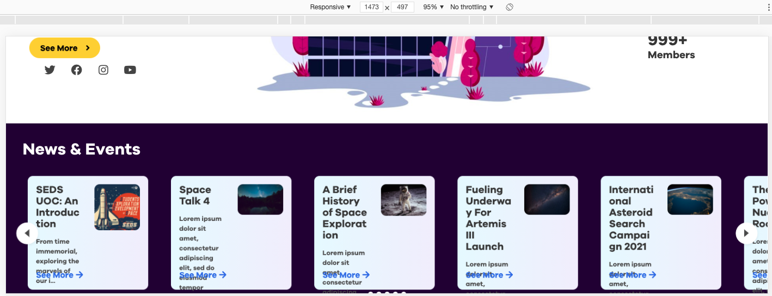Open the Instagram social icon
The image size is (772, 296).
[x=103, y=70]
